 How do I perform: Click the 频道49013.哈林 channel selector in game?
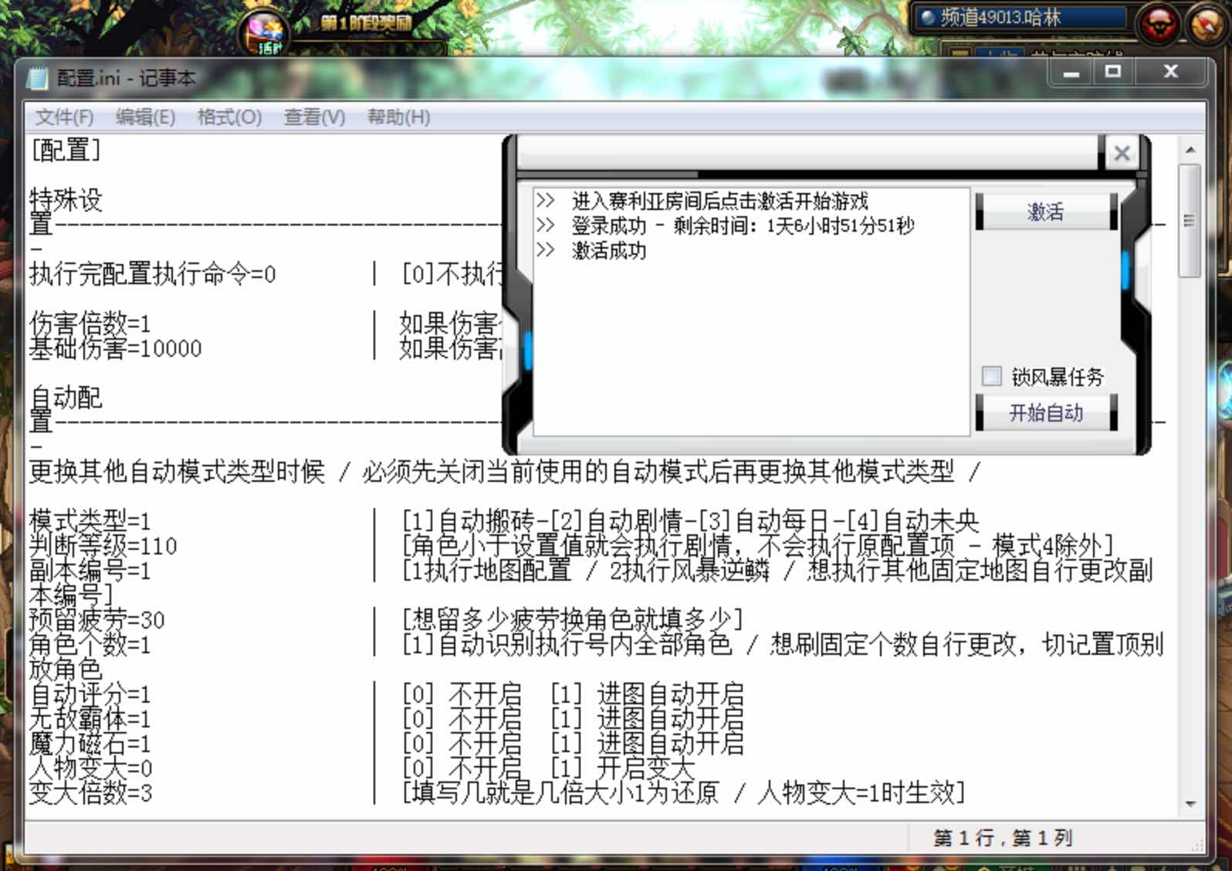coord(1020,18)
